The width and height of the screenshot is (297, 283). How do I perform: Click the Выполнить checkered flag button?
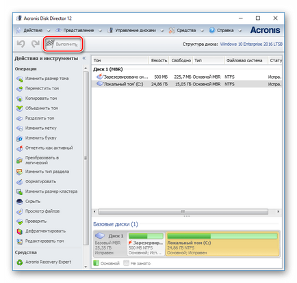coord(62,44)
